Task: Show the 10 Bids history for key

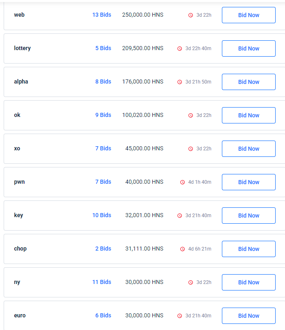Action: pyautogui.click(x=101, y=215)
